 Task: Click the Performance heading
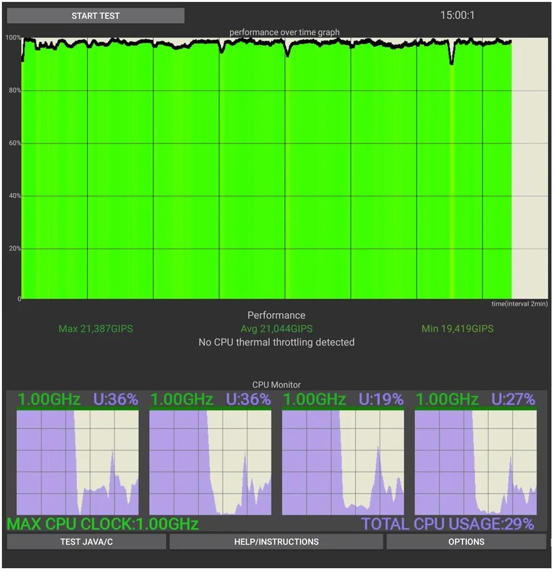pos(276,315)
